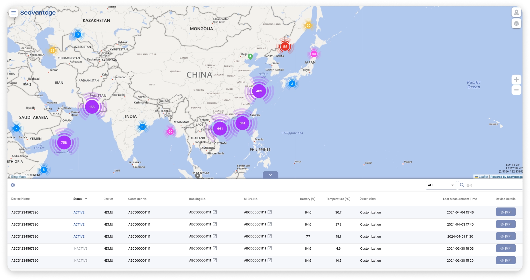Click the device search input field
The height and width of the screenshot is (280, 530).
[x=490, y=185]
